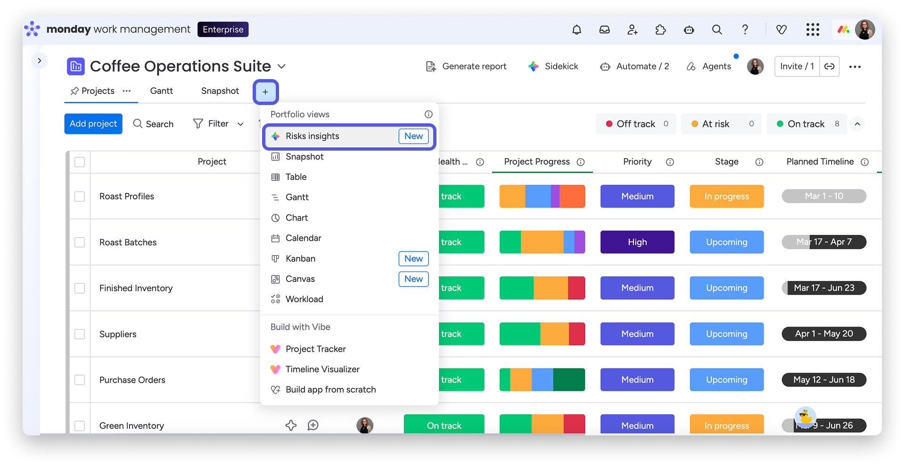Select Risks insights from Portfolio views
This screenshot has height=466, width=905.
(349, 137)
